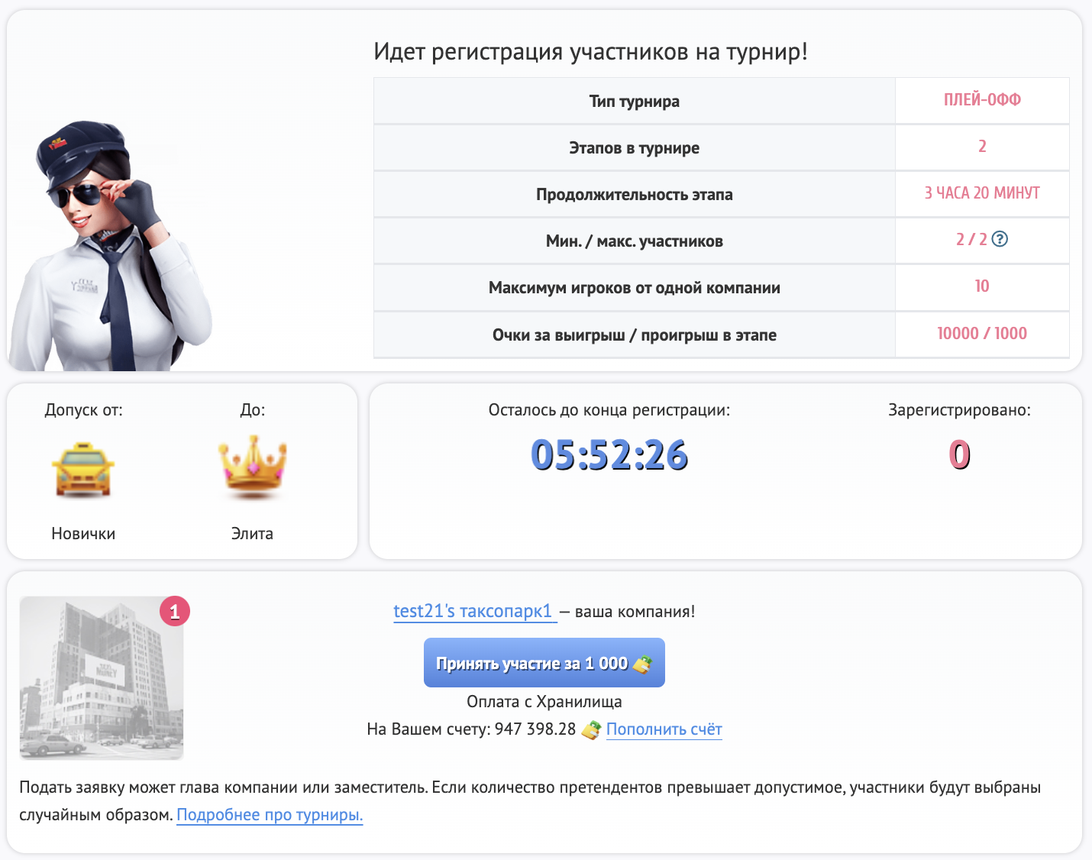Click the registration countdown timer 05:52:26
1092x860 pixels.
click(x=609, y=455)
